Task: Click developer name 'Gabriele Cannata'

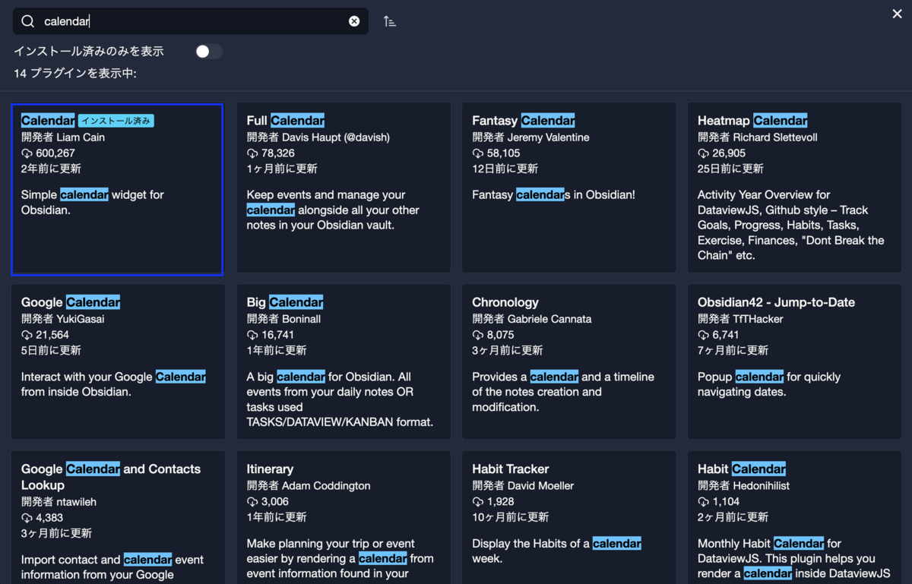Action: 549,319
